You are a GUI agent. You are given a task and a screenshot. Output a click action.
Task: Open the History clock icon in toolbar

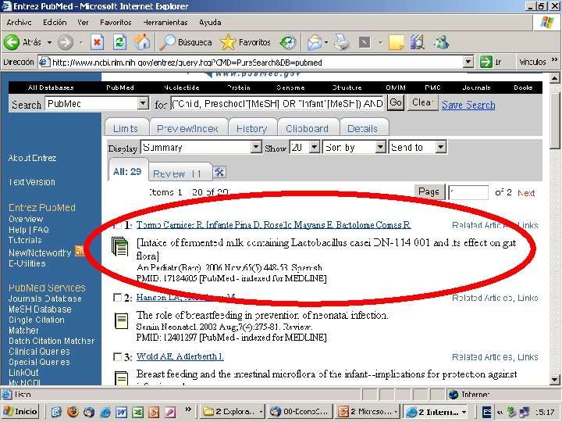click(x=288, y=42)
